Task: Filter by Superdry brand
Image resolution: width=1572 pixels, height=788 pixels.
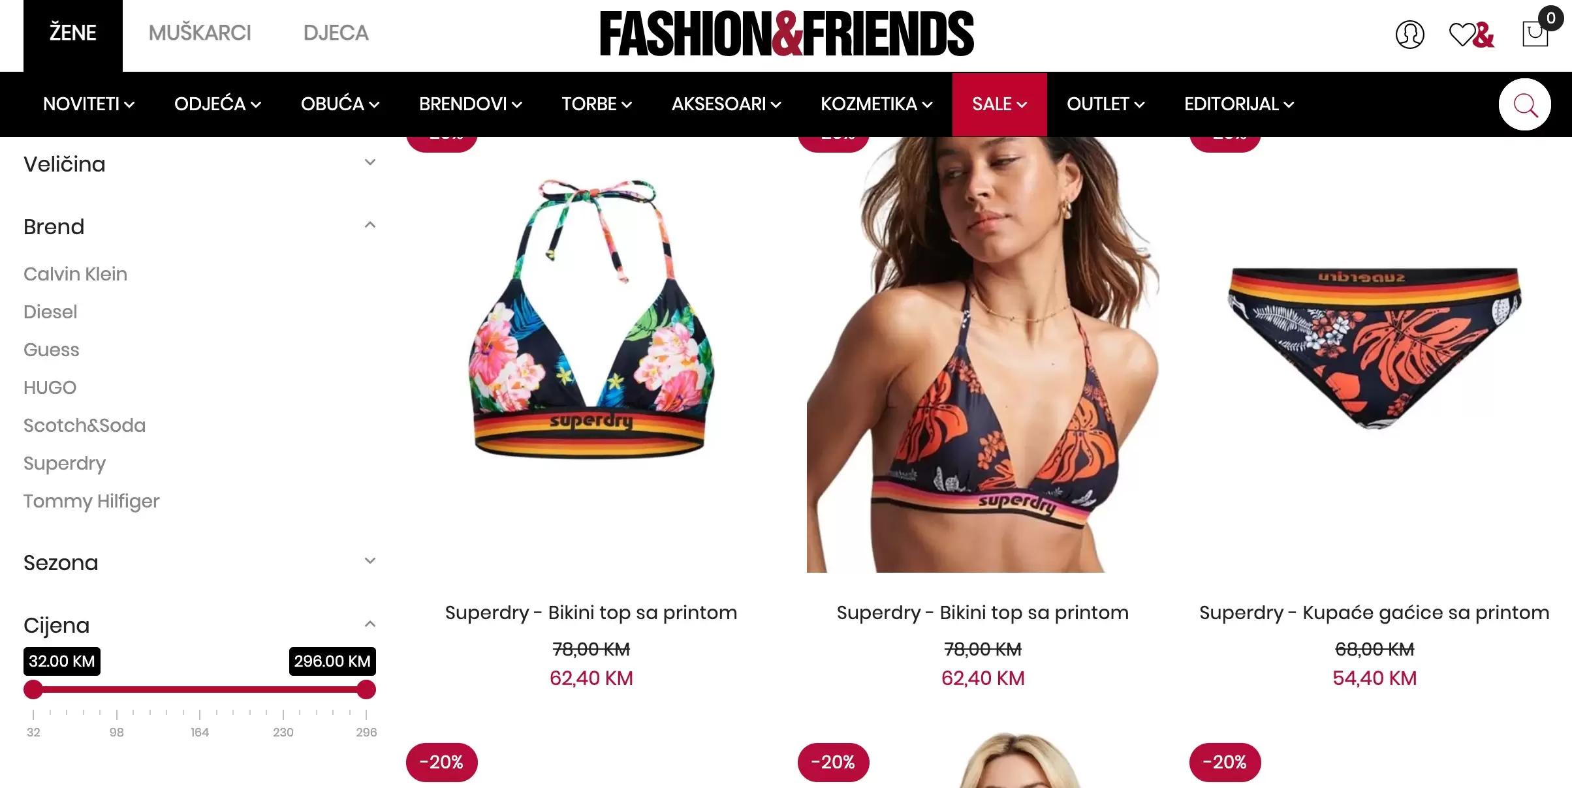Action: click(65, 463)
